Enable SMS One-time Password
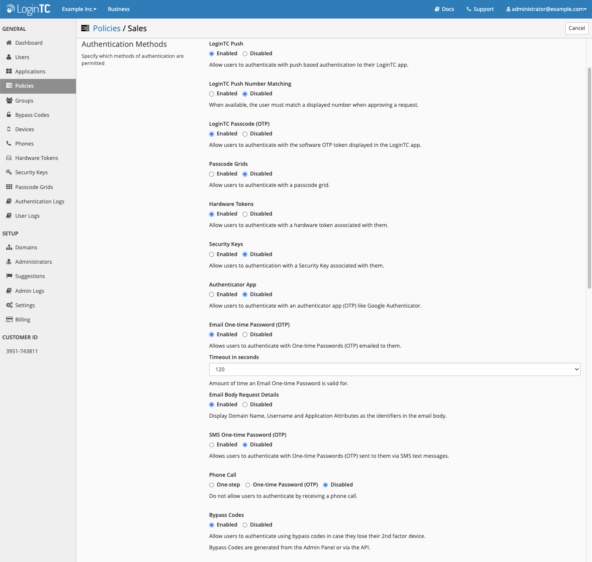 point(212,445)
